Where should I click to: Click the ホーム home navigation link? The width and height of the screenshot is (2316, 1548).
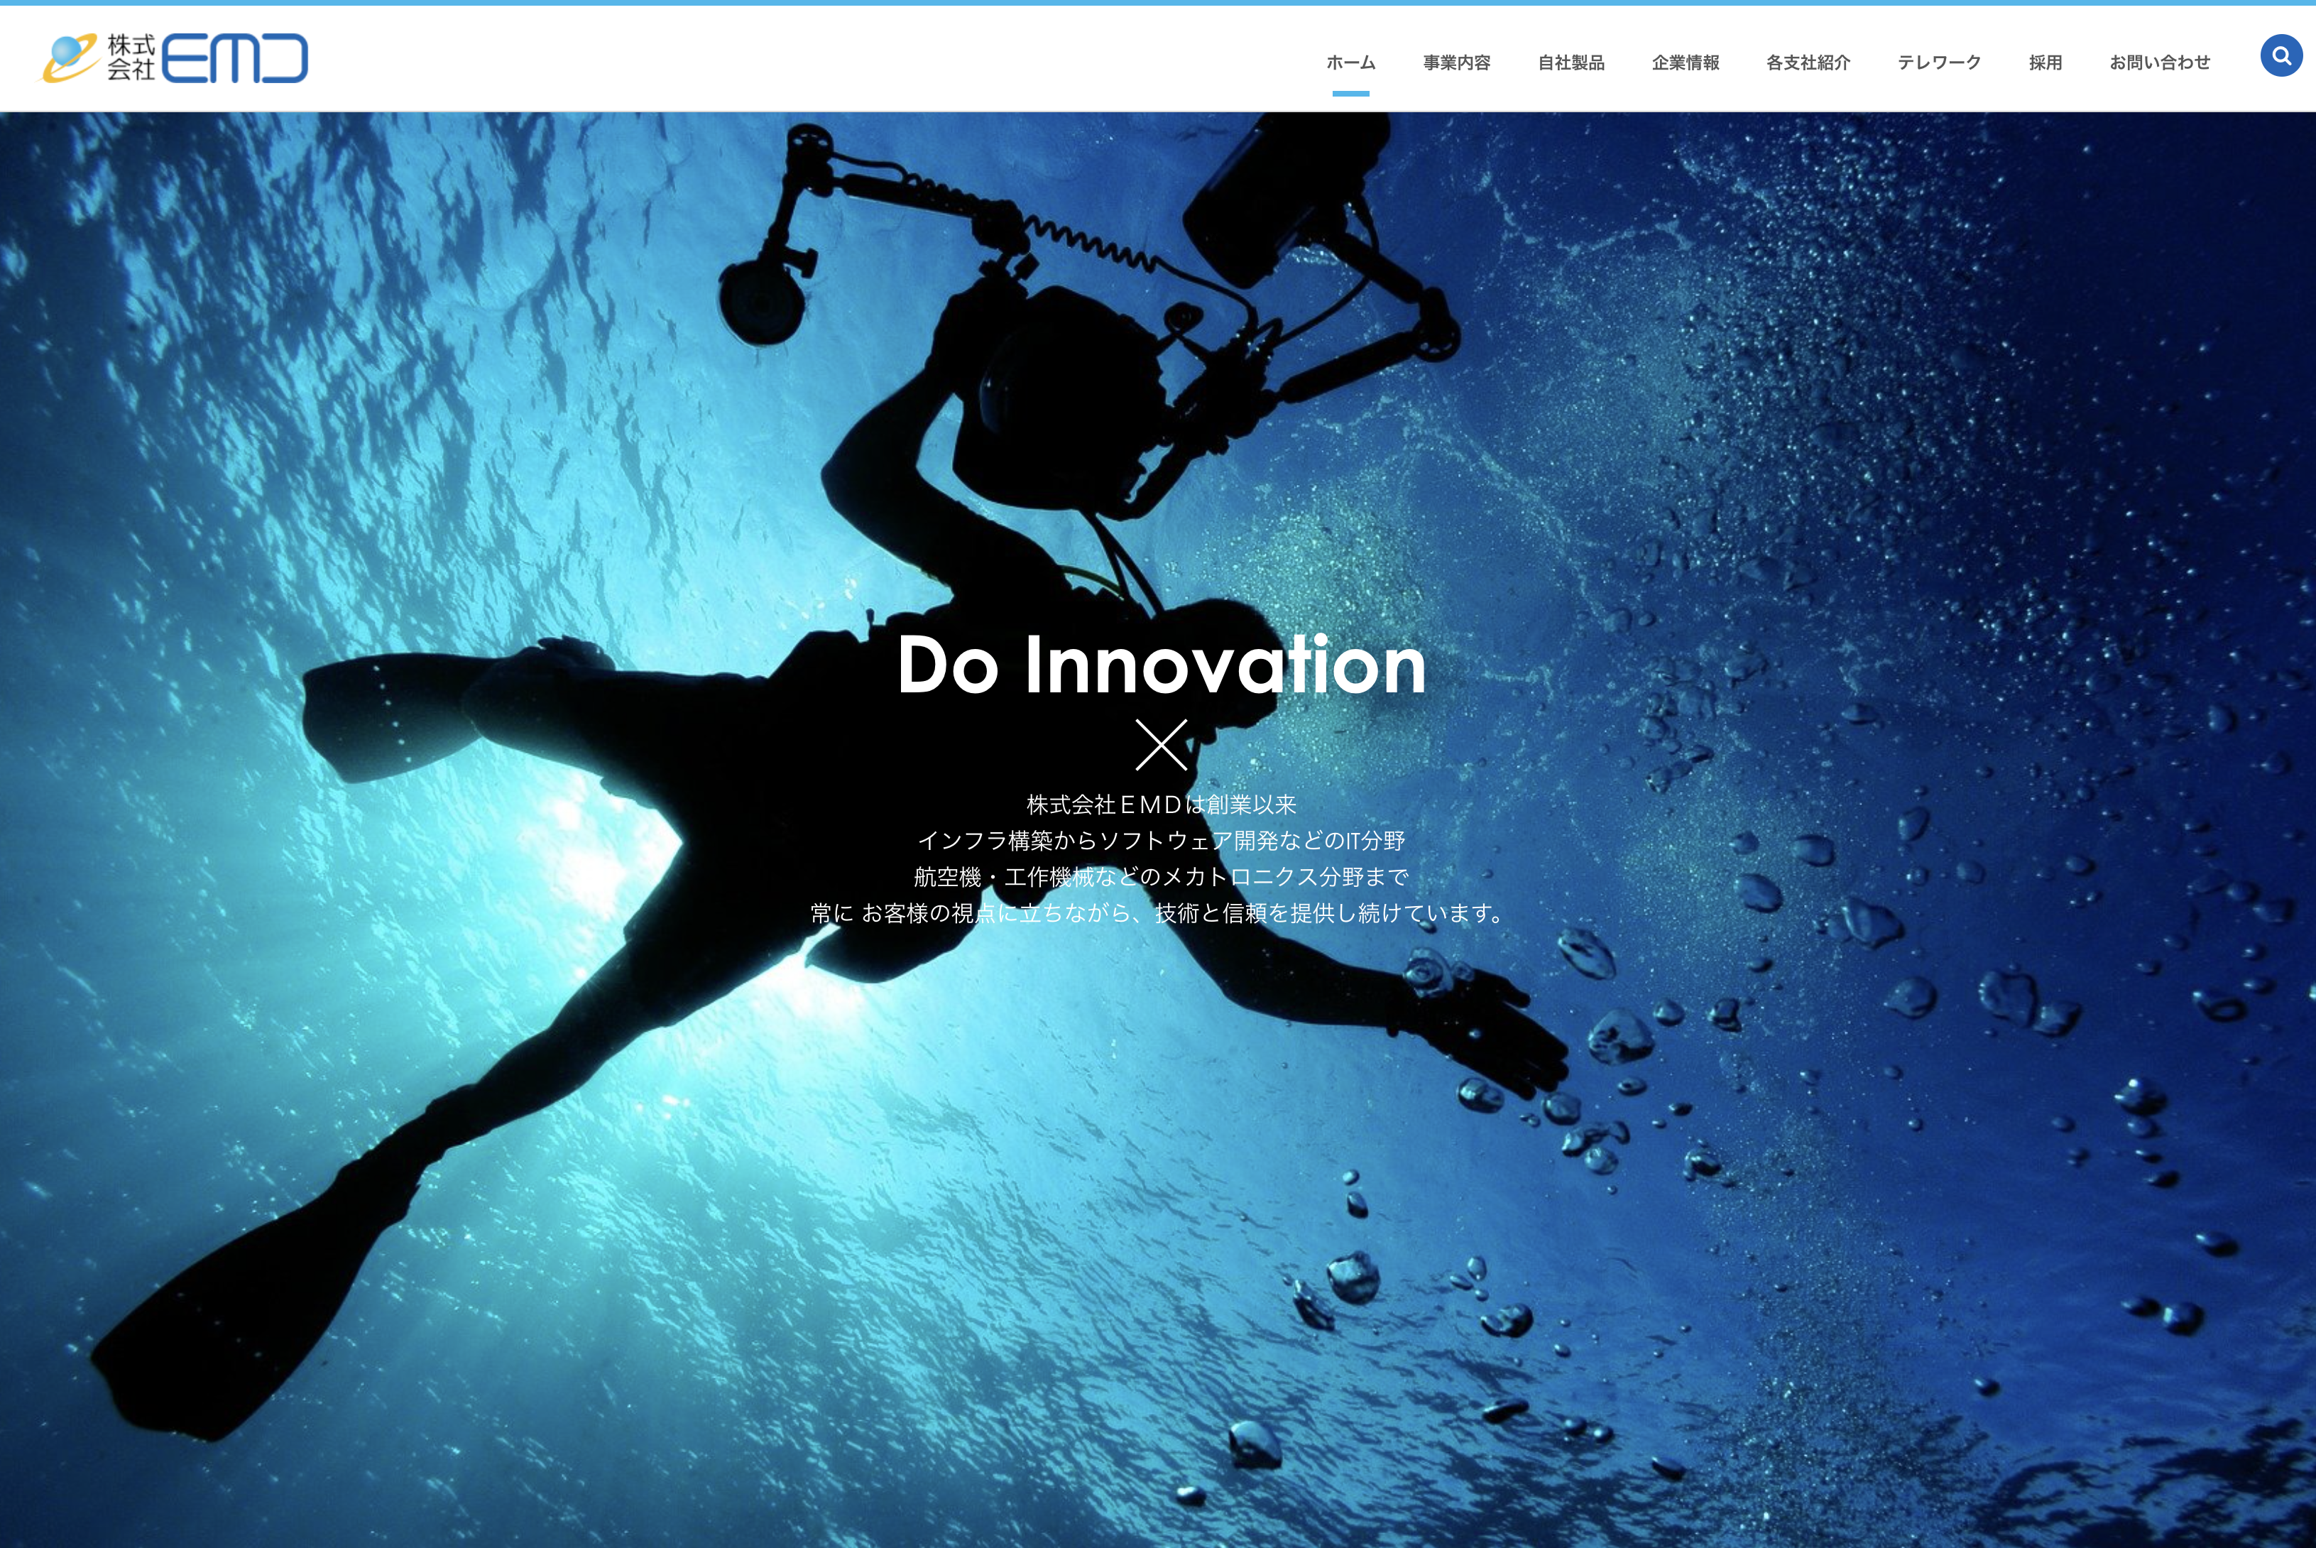(x=1353, y=60)
